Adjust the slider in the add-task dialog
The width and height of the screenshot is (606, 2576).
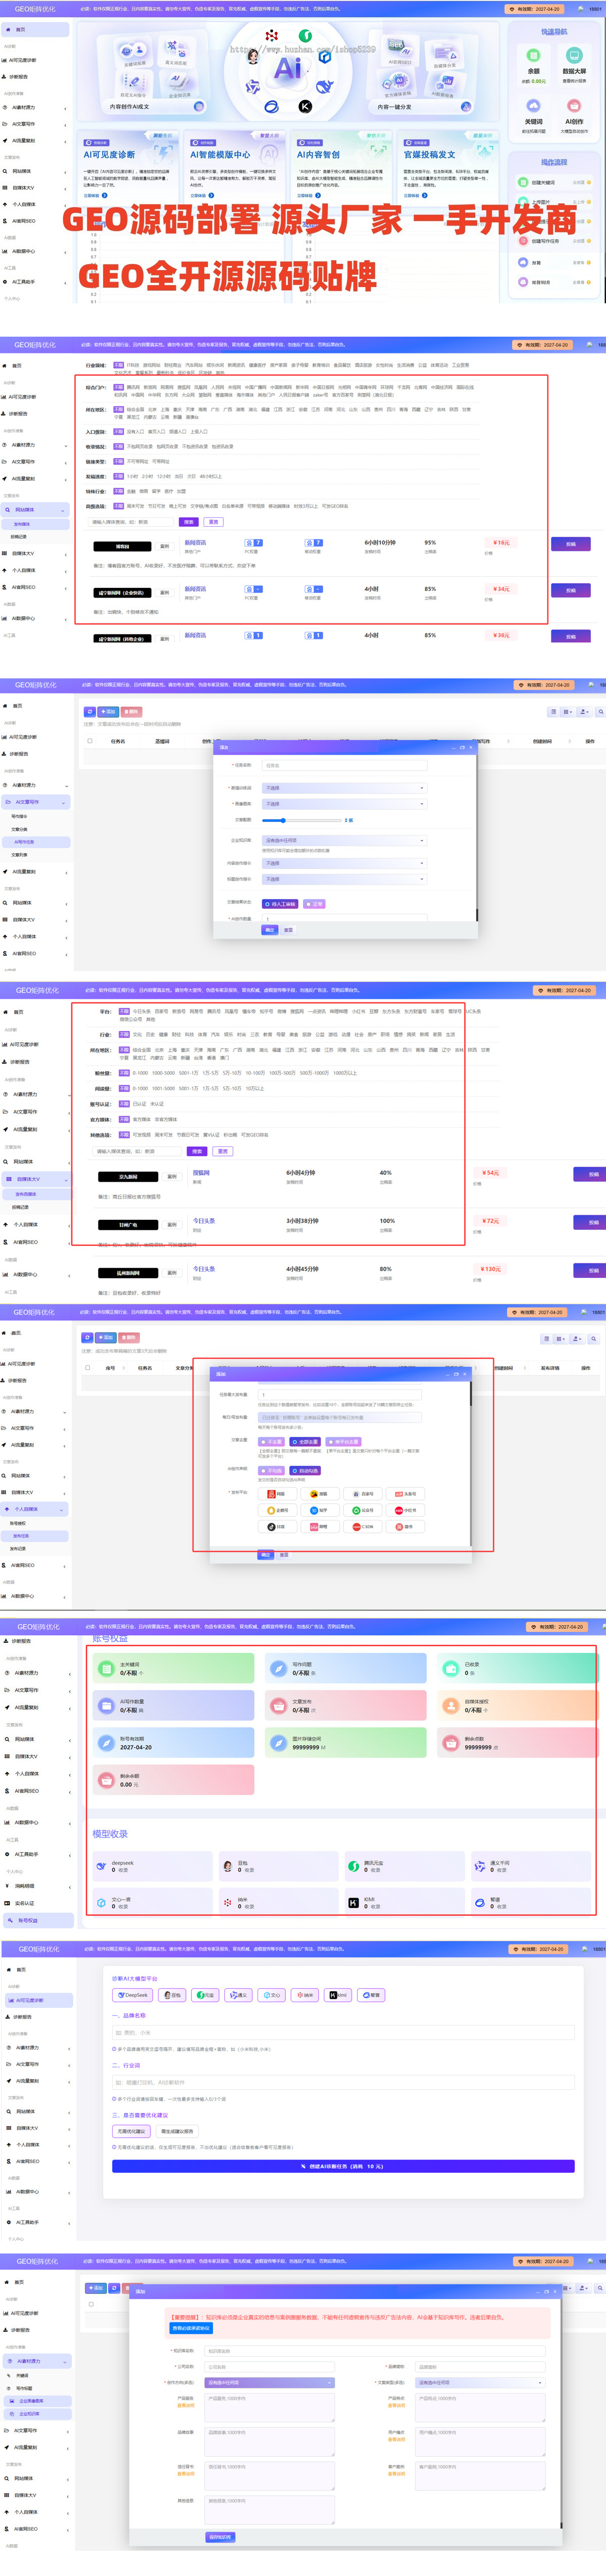coord(301,820)
